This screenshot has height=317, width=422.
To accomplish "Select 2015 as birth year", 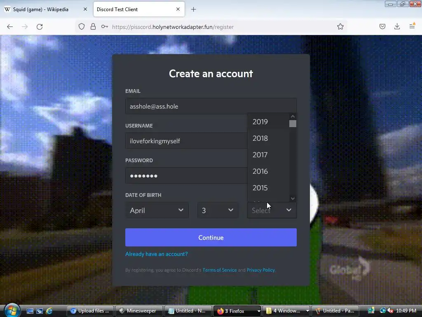I will point(268,188).
